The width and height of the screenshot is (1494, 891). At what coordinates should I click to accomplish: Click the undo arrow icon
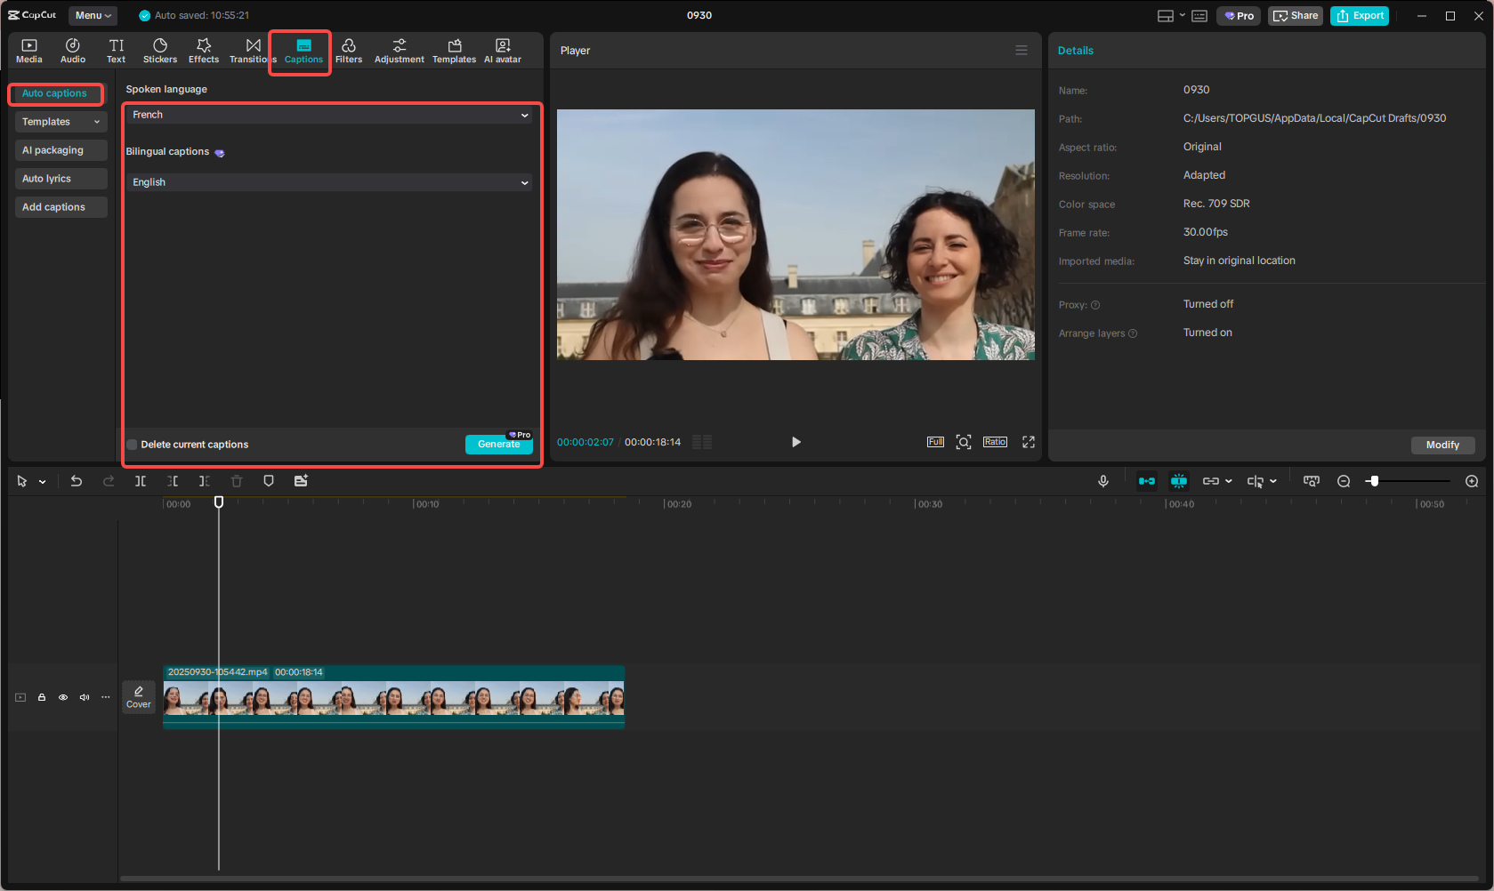tap(77, 481)
